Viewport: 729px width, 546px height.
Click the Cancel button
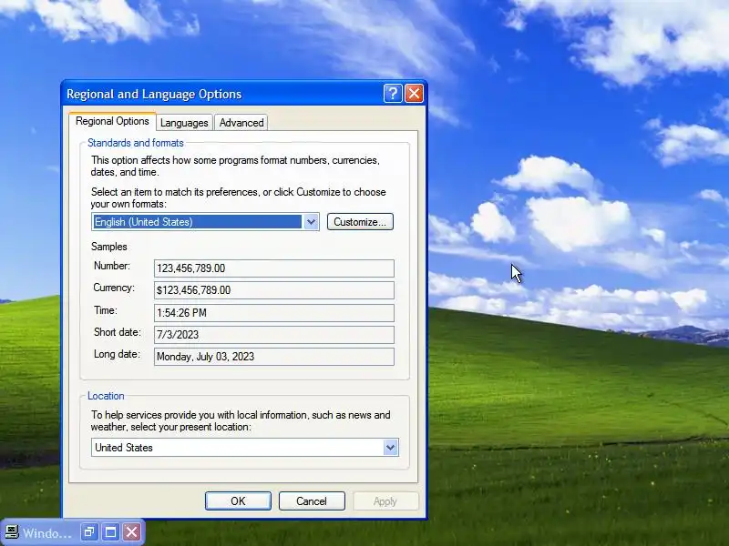[x=312, y=501]
